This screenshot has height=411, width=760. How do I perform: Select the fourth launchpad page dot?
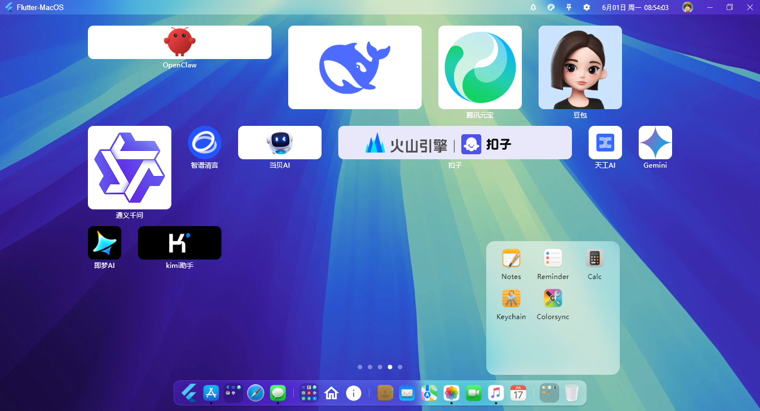click(390, 367)
